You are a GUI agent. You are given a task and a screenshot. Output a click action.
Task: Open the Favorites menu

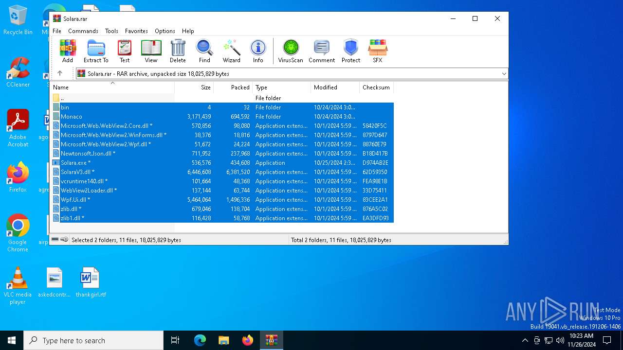(136, 31)
